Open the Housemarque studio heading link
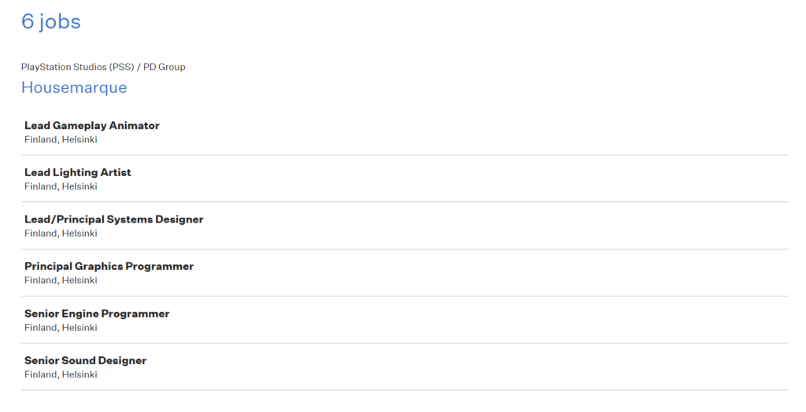806x412 pixels. [x=74, y=87]
